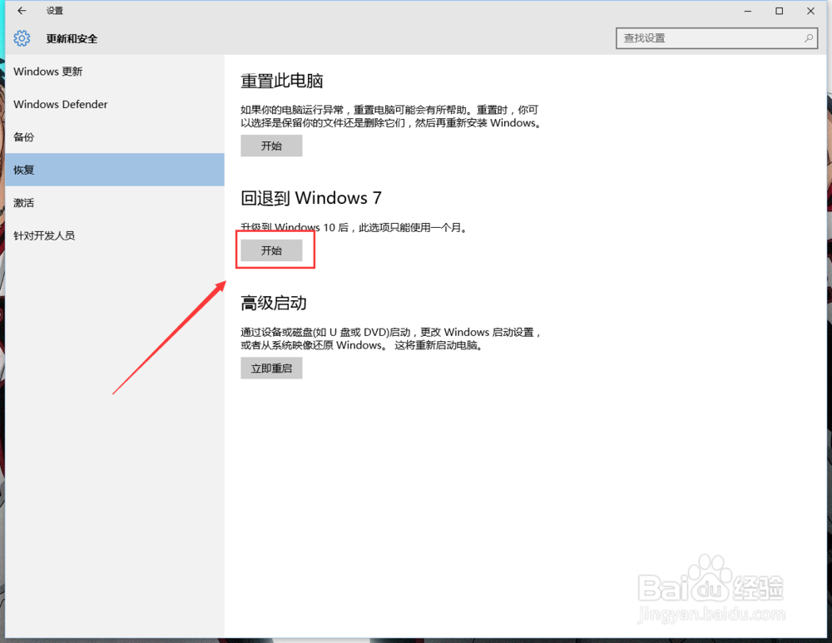This screenshot has width=832, height=643.
Task: Click the 回退到 Windows 7 heading
Action: (311, 198)
